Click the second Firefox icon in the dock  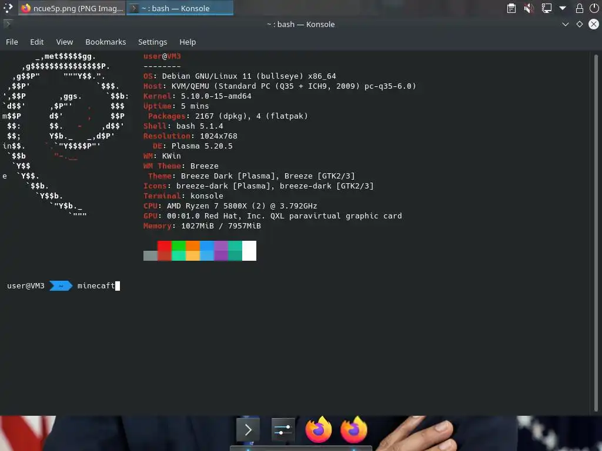coord(353,430)
